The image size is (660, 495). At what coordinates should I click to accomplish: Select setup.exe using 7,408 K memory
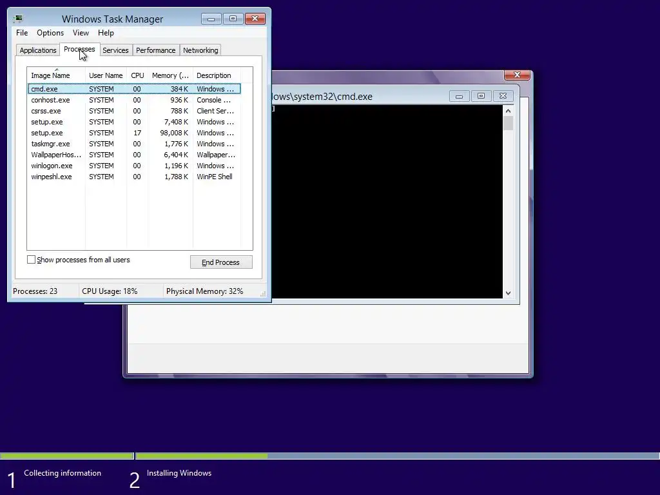134,122
